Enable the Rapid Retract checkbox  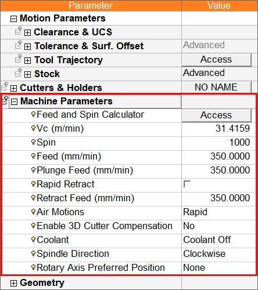(187, 184)
